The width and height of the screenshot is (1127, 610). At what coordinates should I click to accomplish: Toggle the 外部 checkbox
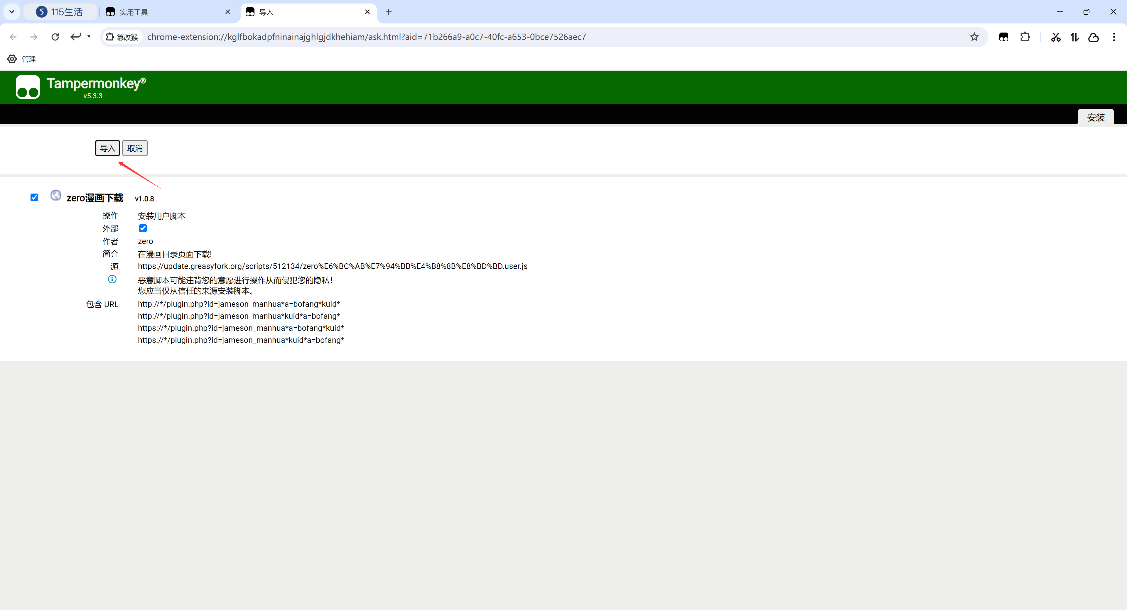143,228
